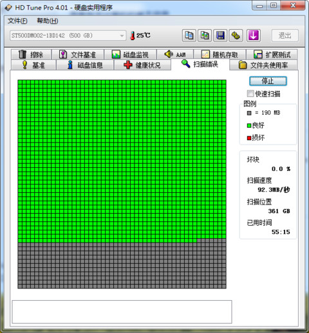Open the 帮助(H) menu
The width and height of the screenshot is (309, 333).
coord(48,21)
